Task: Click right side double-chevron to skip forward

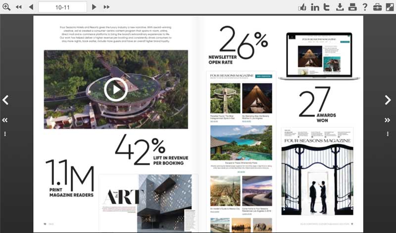Action: click(388, 120)
